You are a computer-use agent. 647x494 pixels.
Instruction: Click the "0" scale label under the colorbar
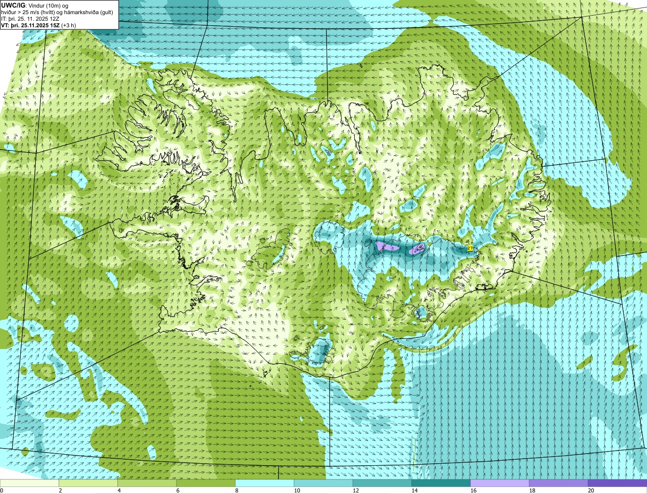(2, 490)
